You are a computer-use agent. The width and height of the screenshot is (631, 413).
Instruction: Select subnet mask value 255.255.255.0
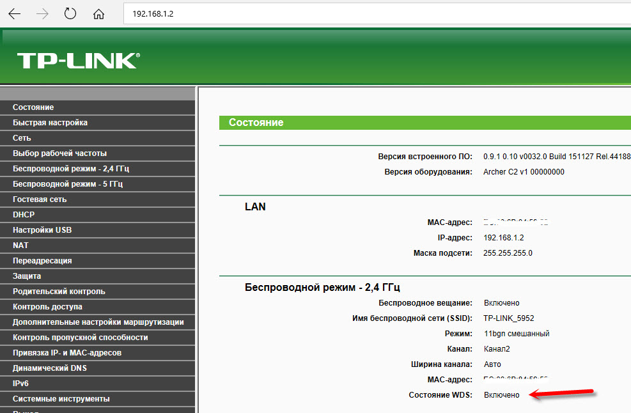(508, 253)
